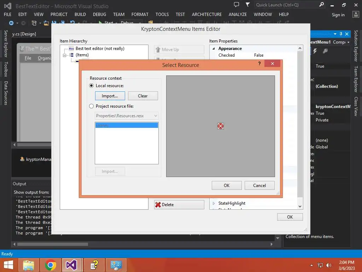362x272 pixels.
Task: Open the Solution Explorer side tab
Action: click(356, 46)
